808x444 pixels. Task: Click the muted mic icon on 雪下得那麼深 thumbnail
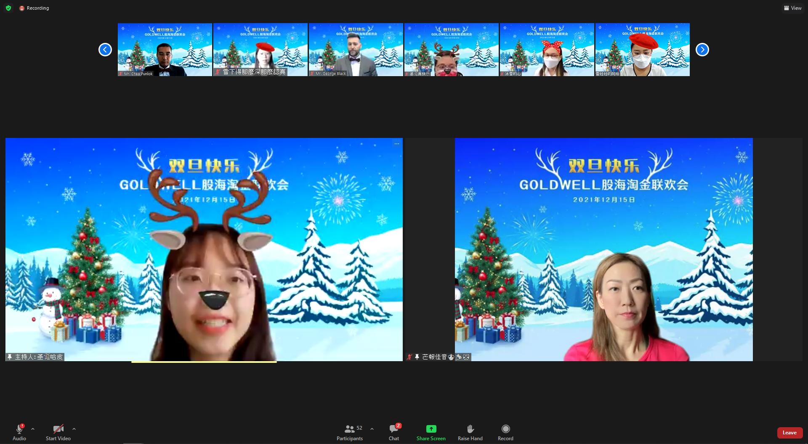[218, 72]
